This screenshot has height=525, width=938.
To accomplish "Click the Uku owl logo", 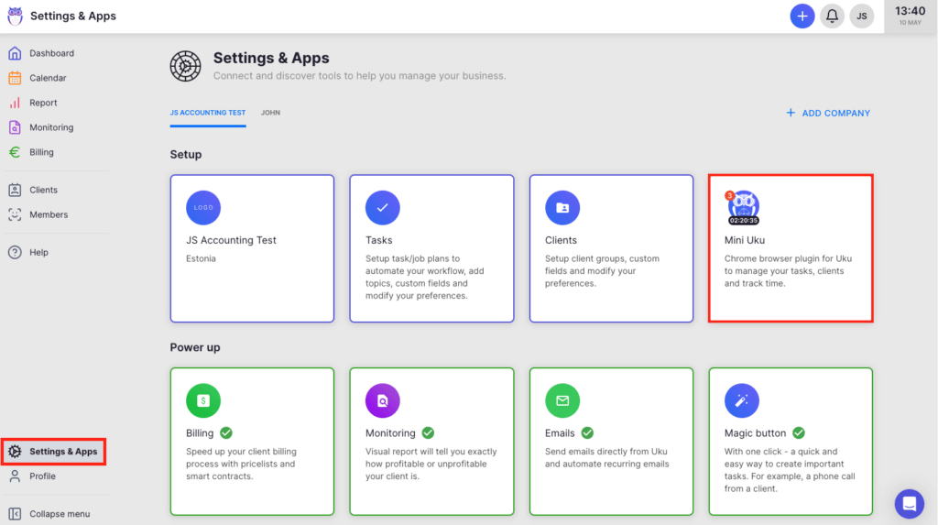I will 15,16.
